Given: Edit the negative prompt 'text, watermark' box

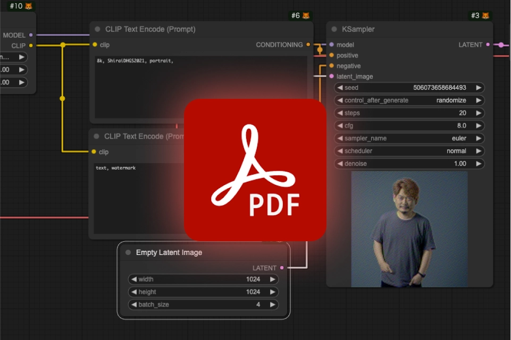Looking at the screenshot, I should point(139,199).
